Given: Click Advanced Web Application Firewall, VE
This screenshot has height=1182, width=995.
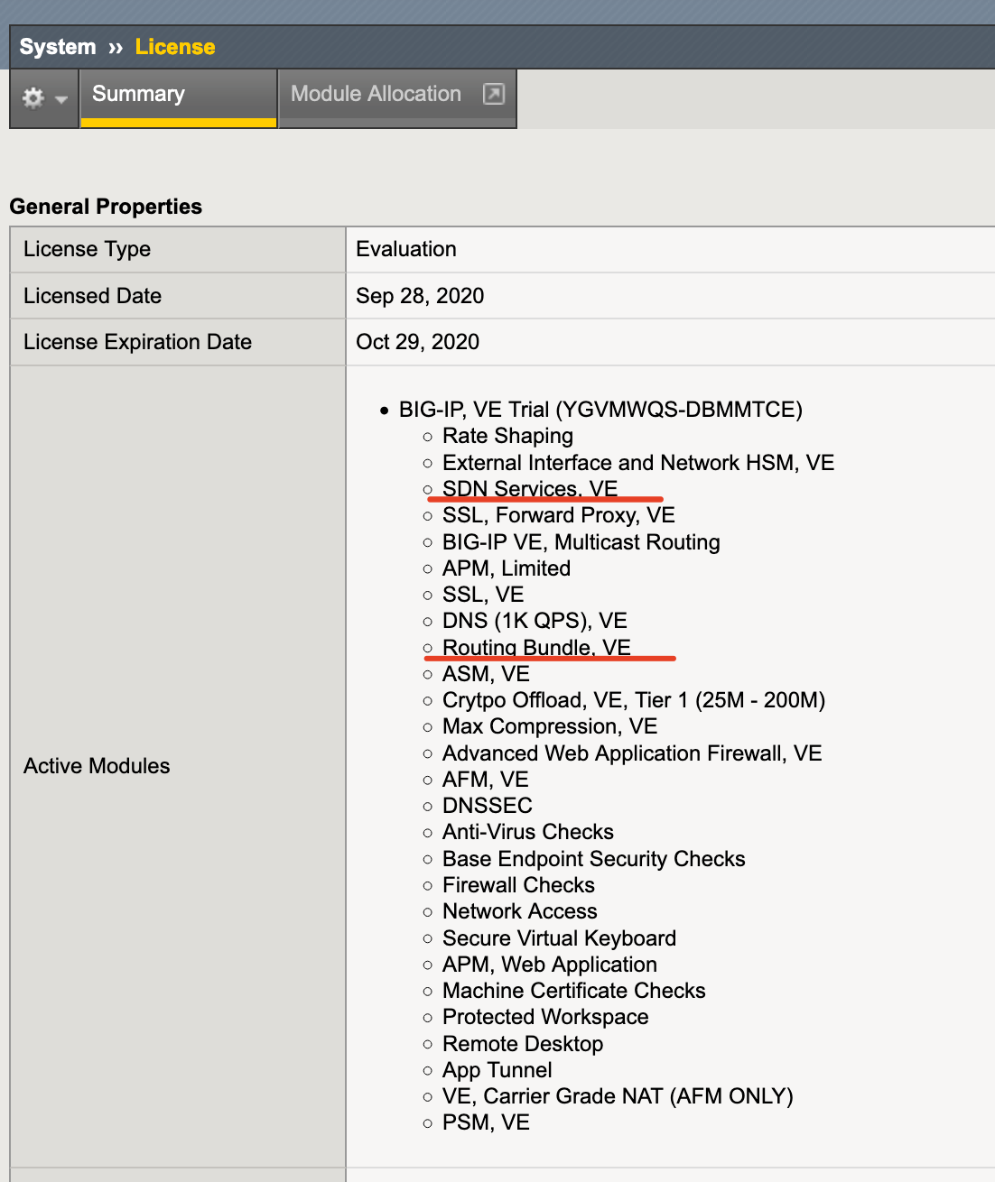Looking at the screenshot, I should coord(632,753).
